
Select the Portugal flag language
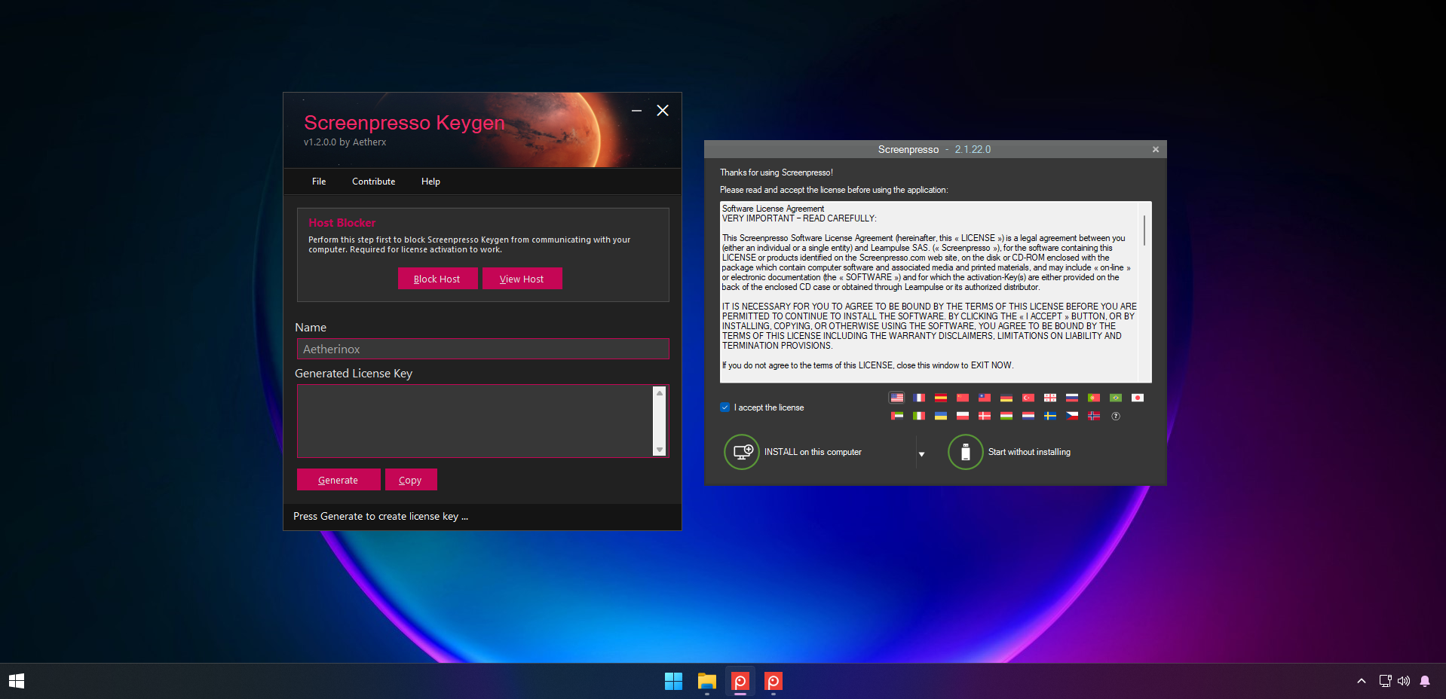coord(1093,398)
